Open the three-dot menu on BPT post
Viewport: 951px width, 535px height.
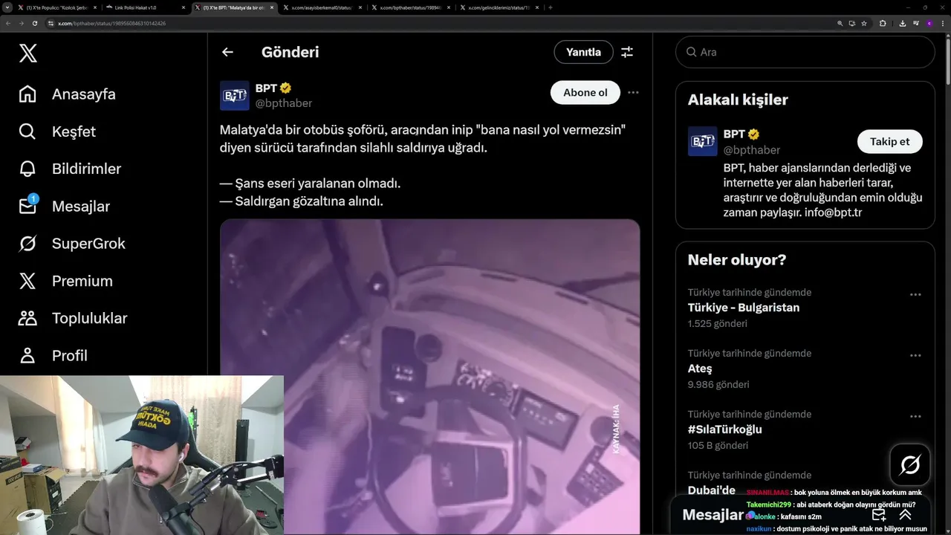point(633,93)
